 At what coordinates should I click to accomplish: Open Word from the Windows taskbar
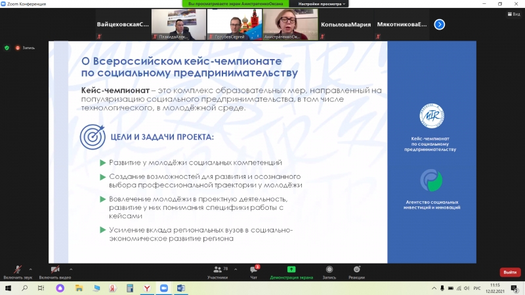pos(181,288)
